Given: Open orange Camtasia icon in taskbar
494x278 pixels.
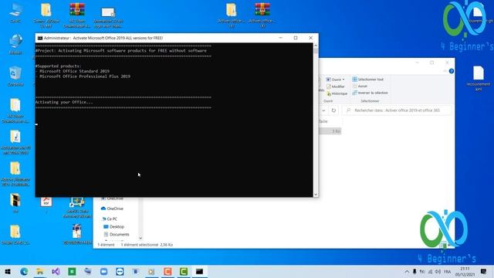Looking at the screenshot, I should tap(167, 271).
